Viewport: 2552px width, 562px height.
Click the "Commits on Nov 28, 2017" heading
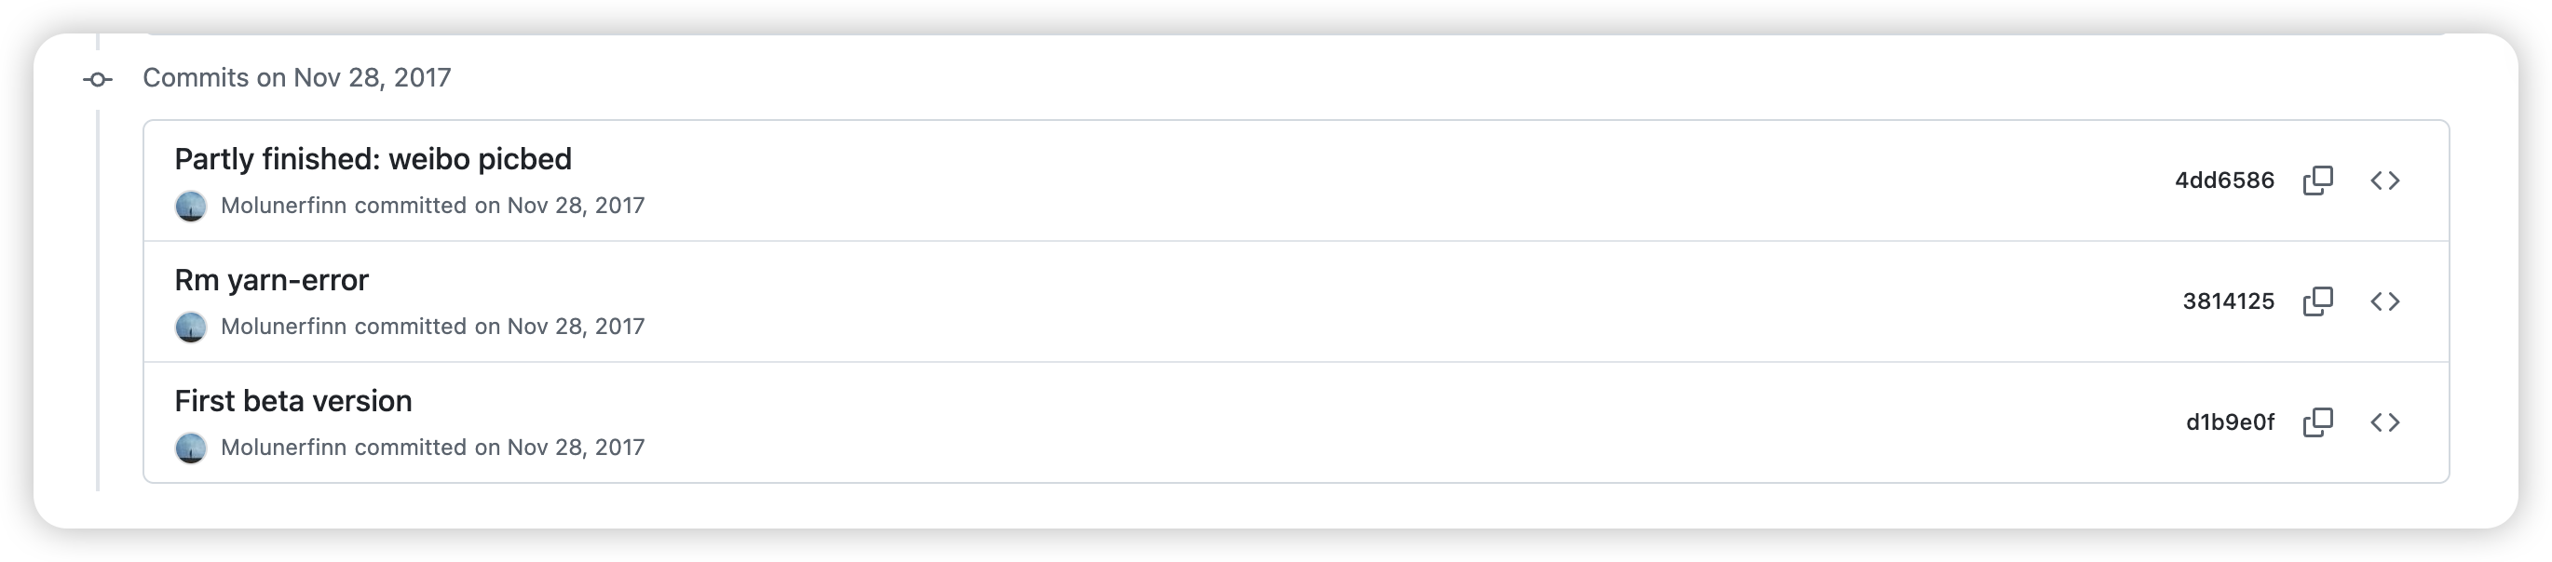point(297,78)
